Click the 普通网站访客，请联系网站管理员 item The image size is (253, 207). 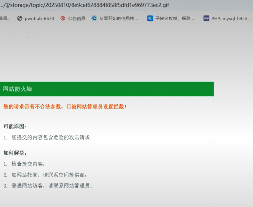52,186
